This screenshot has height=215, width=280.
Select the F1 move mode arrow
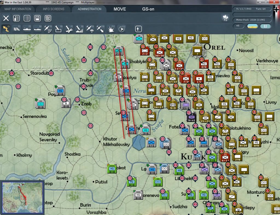point(6,29)
